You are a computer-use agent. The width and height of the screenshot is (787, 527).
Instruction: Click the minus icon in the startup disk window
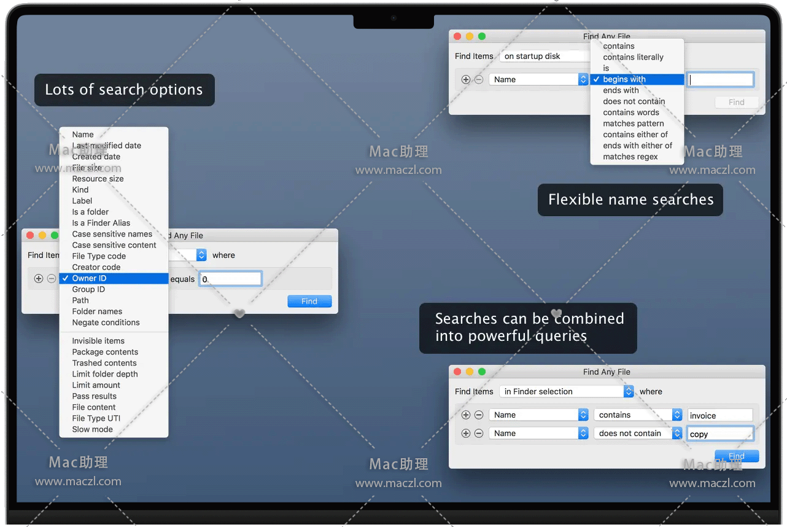pos(479,80)
